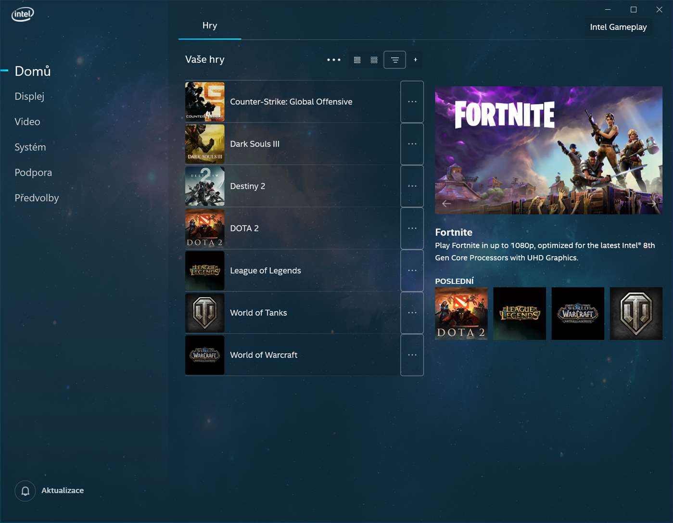The width and height of the screenshot is (673, 523).
Task: Click the Intel logo
Action: pyautogui.click(x=22, y=14)
